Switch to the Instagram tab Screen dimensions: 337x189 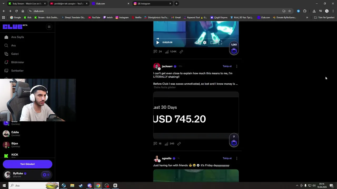point(152,4)
